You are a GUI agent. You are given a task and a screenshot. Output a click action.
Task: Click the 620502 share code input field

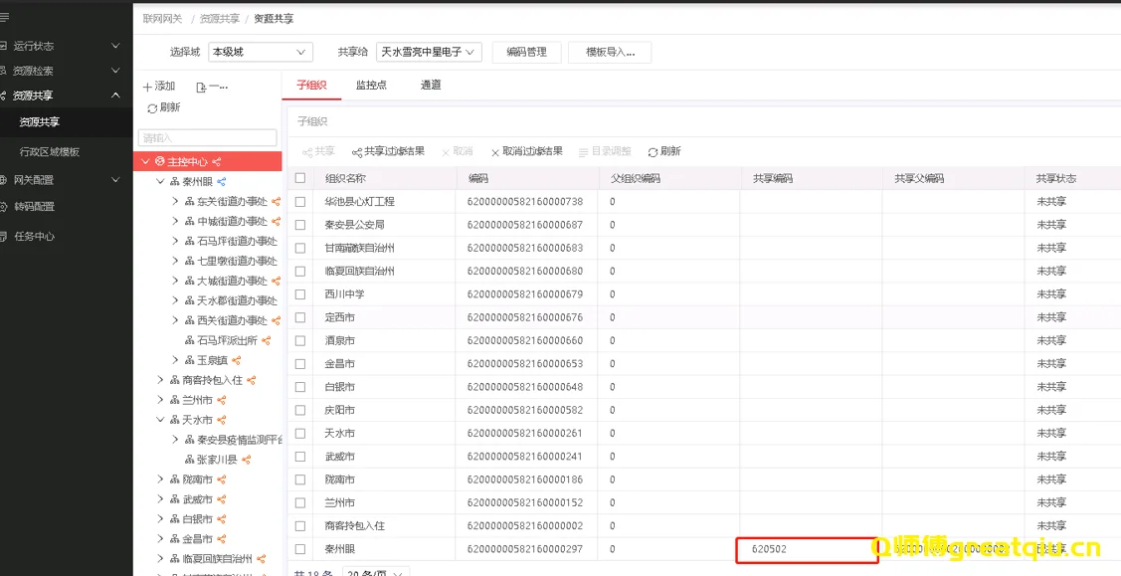pyautogui.click(x=806, y=549)
